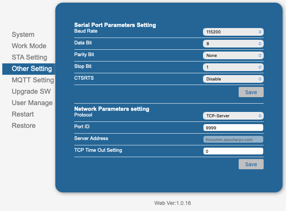Image resolution: width=286 pixels, height=211 pixels.
Task: Open the Work Mode page
Action: [x=29, y=46]
